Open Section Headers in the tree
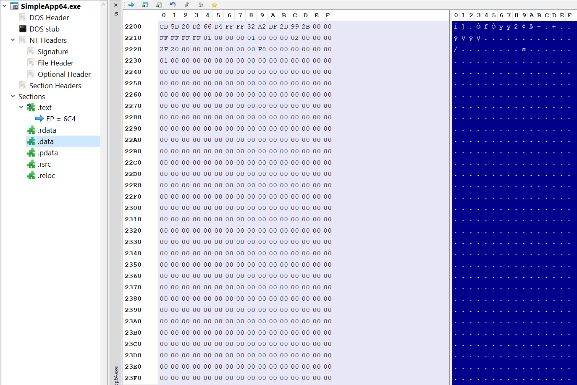577x385 pixels. tap(55, 86)
